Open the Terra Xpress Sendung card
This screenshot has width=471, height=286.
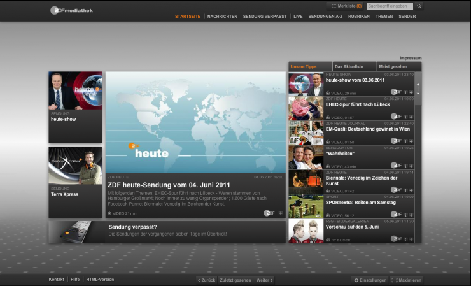point(75,182)
